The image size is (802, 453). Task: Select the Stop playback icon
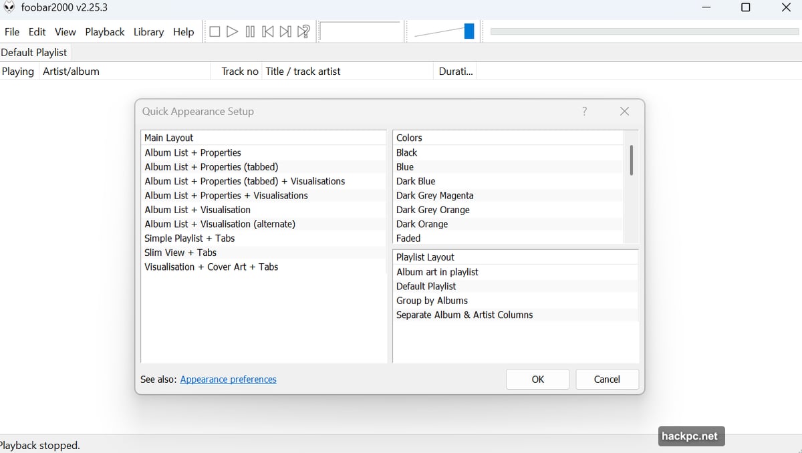pyautogui.click(x=214, y=31)
